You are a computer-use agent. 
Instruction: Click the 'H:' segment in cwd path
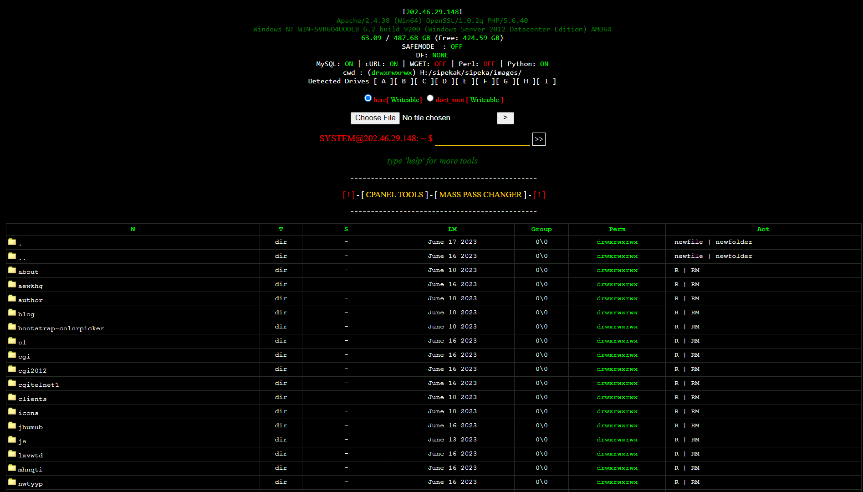pyautogui.click(x=424, y=72)
